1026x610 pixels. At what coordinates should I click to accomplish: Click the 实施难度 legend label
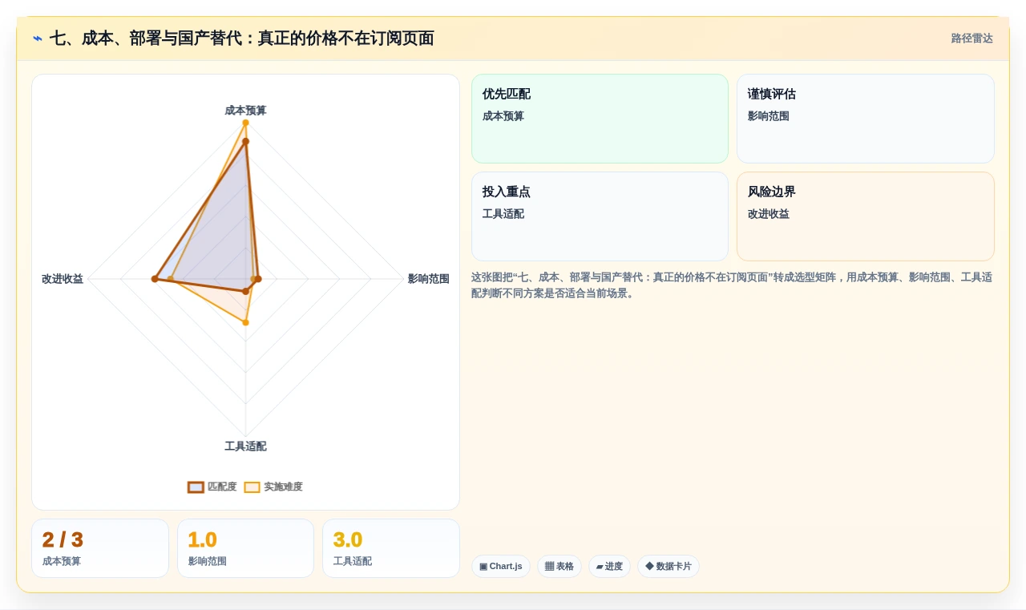pyautogui.click(x=283, y=487)
